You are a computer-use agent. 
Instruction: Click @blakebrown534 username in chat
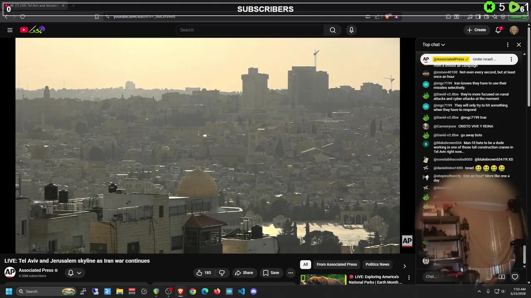tap(447, 143)
